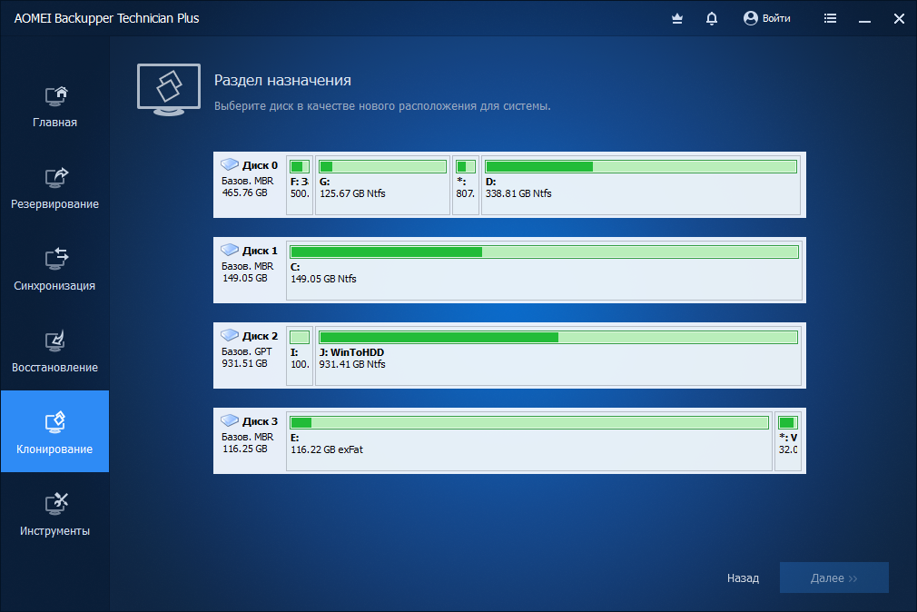This screenshot has height=612, width=917.
Task: Click the clone monitor icon beside heading
Action: (169, 90)
